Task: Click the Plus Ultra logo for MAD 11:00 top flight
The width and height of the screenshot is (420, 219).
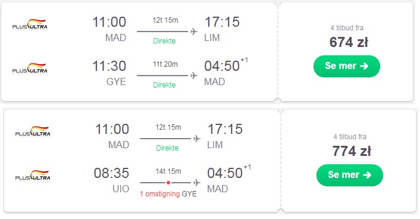Action: 30,24
